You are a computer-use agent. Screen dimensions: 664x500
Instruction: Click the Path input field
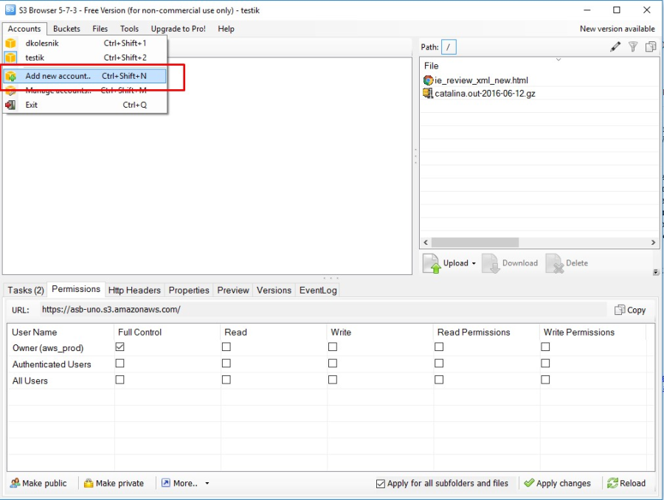click(x=449, y=47)
